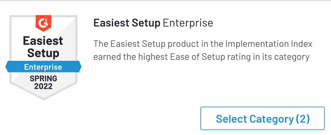Click the 2022 year on the badge
Screen dimensions: 331x135
pyautogui.click(x=43, y=86)
